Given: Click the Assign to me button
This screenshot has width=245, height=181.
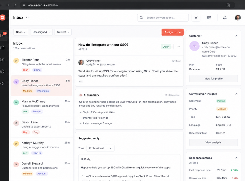Looking at the screenshot, I should pos(172,32).
